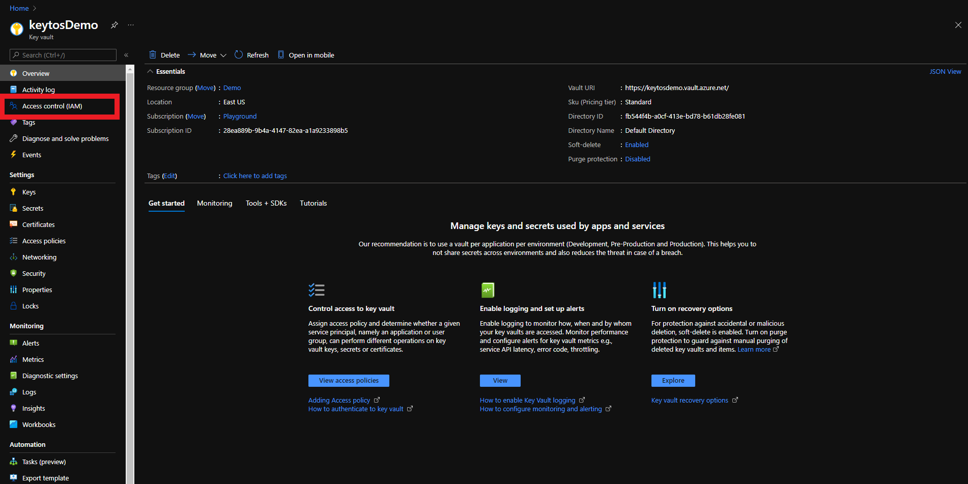968x484 pixels.
Task: Open Metrics under Monitoring
Action: point(63,359)
